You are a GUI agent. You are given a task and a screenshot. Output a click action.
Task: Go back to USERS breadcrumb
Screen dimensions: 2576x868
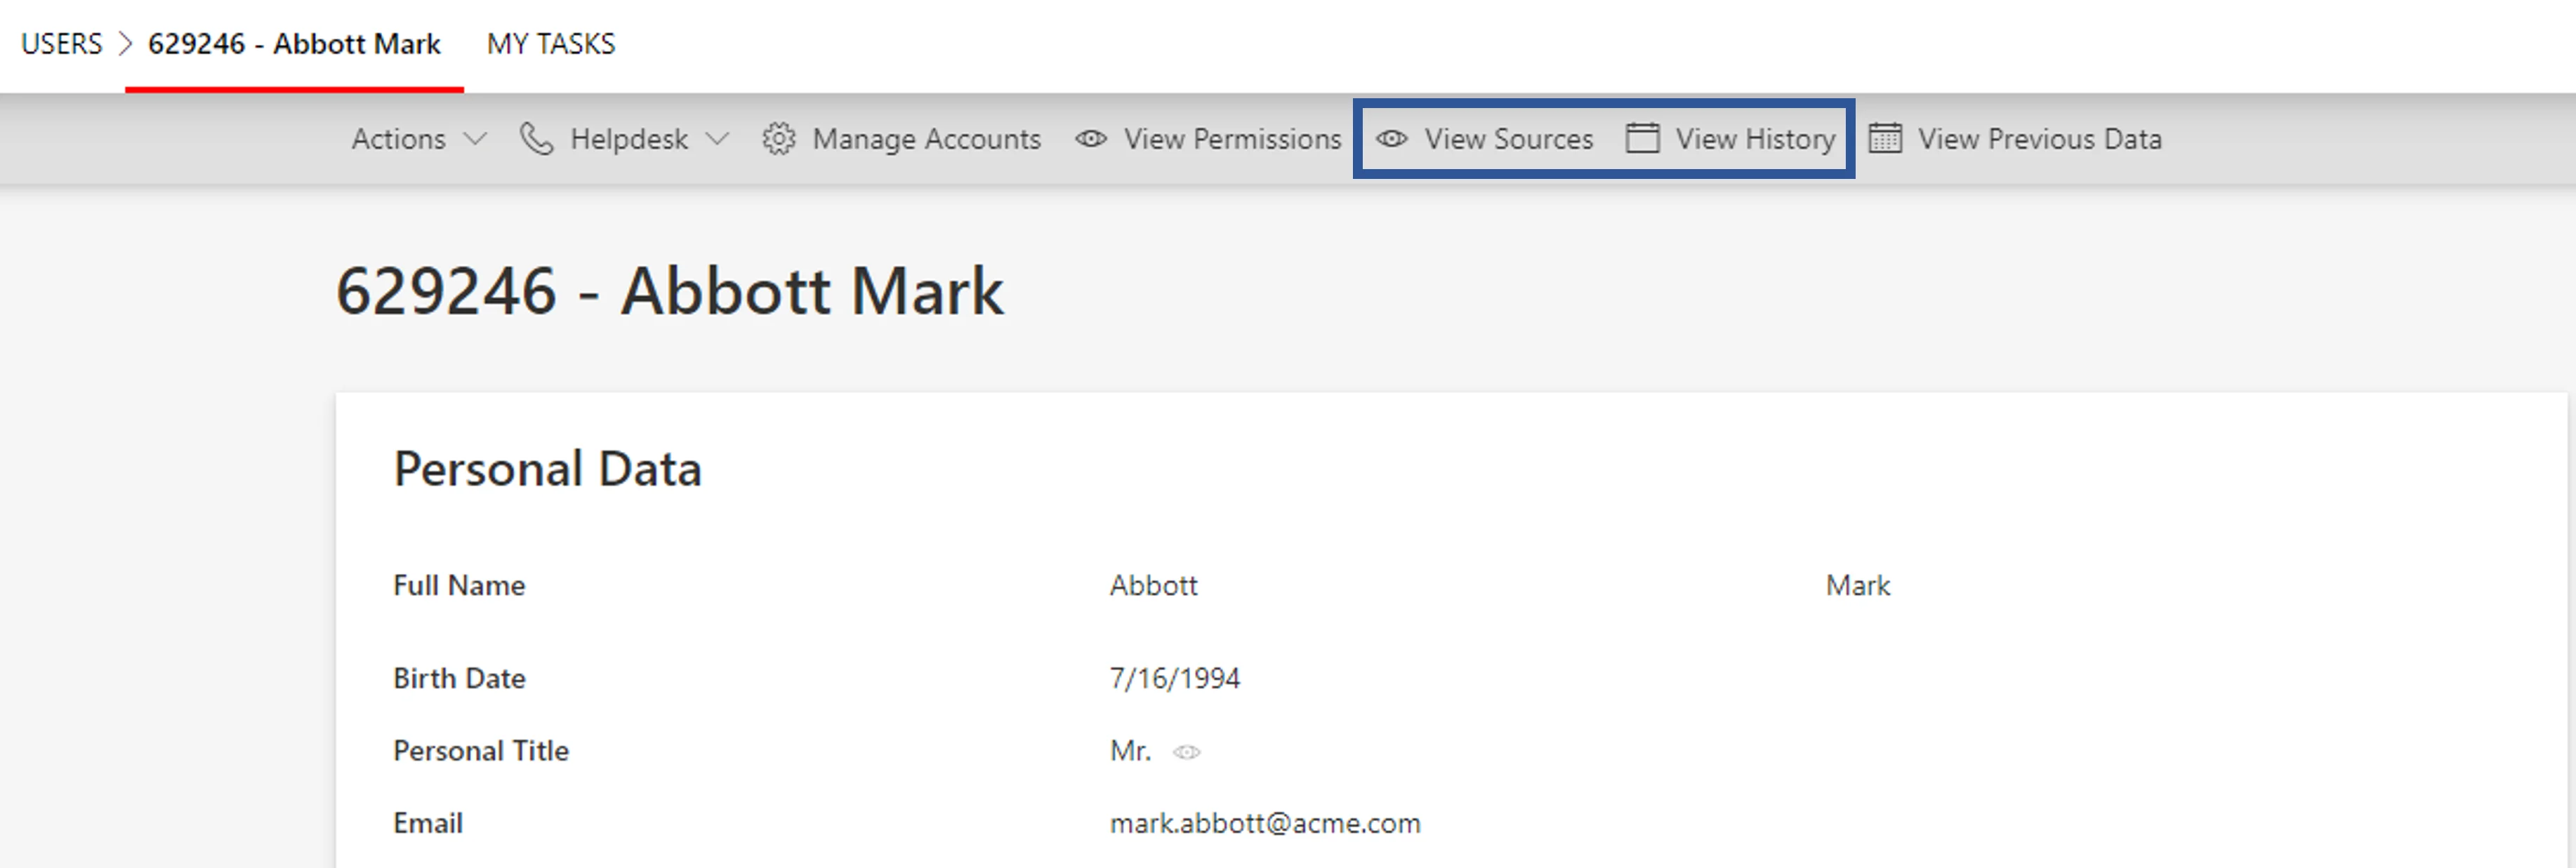(x=61, y=44)
